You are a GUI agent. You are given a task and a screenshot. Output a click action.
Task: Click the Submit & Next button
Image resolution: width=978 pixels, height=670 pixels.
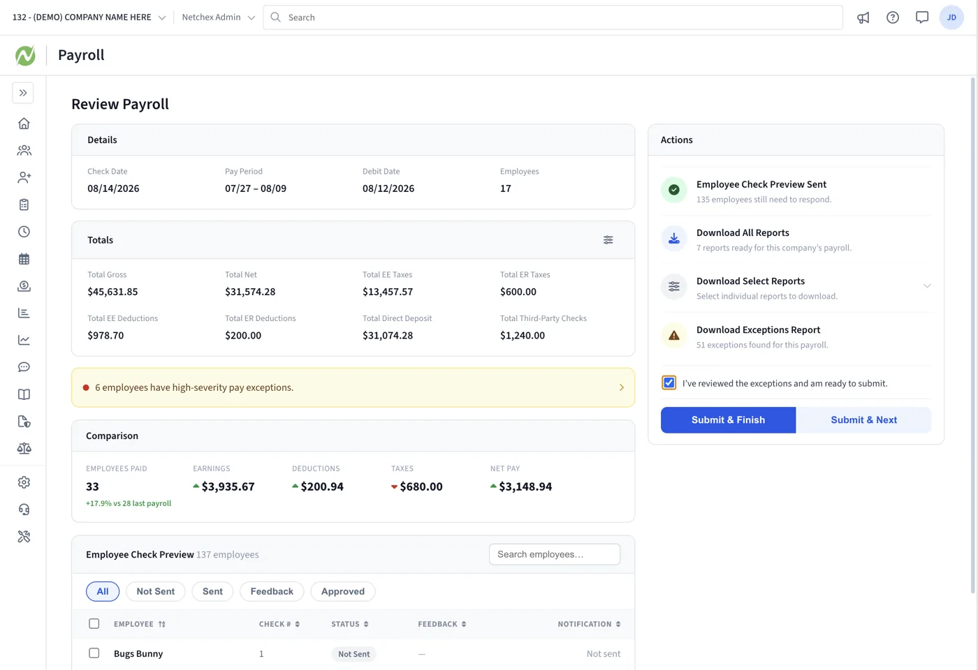(863, 420)
